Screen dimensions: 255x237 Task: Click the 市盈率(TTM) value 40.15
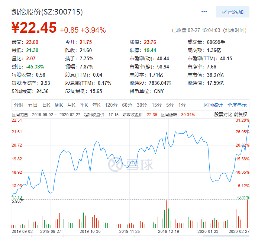point(226,58)
